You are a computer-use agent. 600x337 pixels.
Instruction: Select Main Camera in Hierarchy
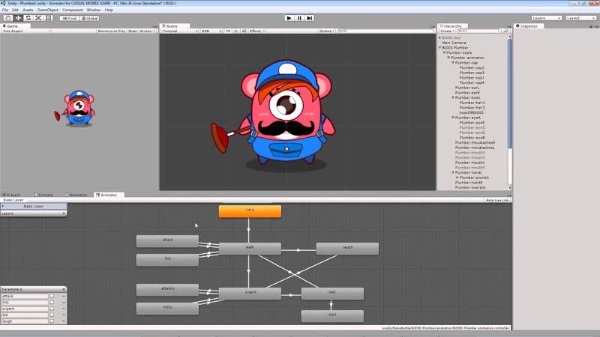tap(454, 43)
